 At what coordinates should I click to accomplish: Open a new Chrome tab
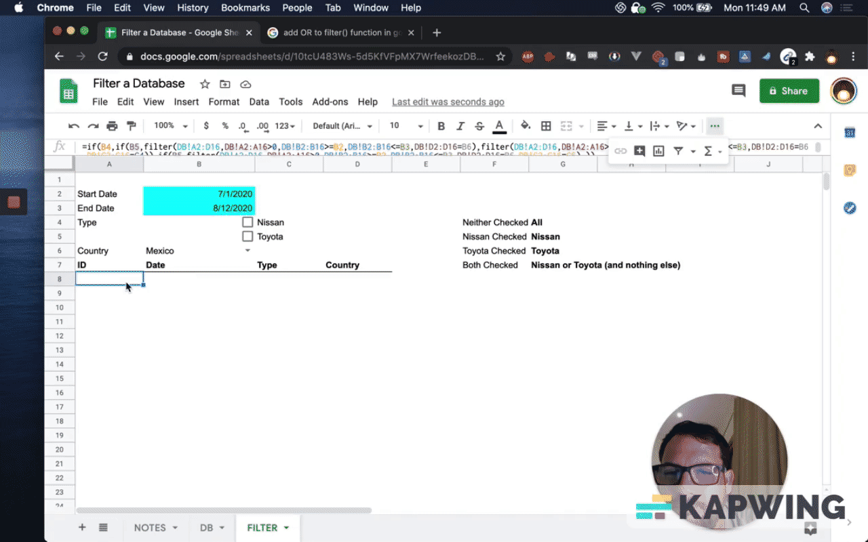437,33
